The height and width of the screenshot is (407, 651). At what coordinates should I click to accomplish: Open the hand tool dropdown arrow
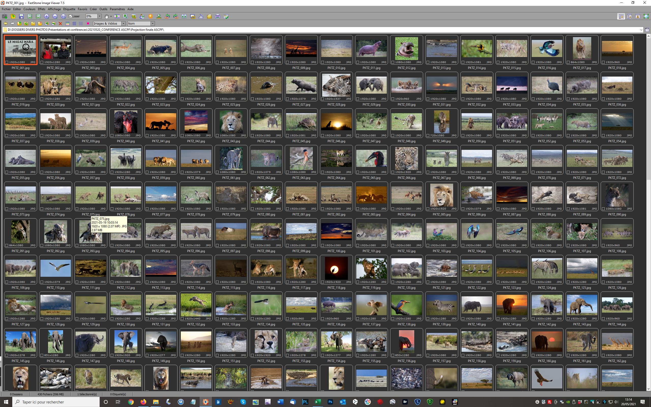coord(111,17)
